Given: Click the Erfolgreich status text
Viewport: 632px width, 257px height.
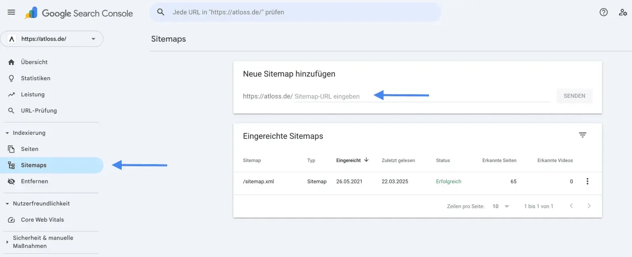Looking at the screenshot, I should tap(449, 182).
